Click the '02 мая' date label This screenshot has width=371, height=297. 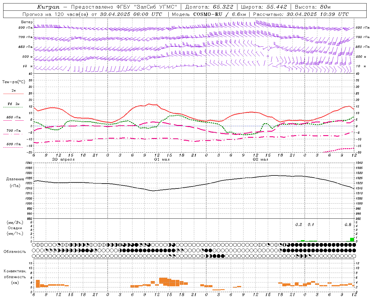click(260, 160)
